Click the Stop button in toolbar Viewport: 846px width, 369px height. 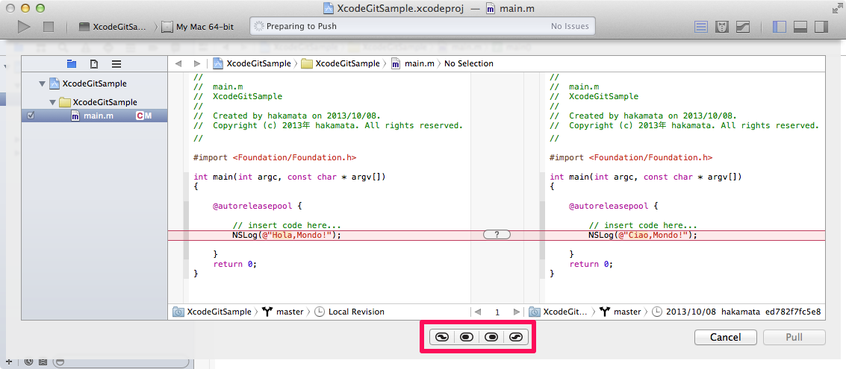pyautogui.click(x=49, y=27)
